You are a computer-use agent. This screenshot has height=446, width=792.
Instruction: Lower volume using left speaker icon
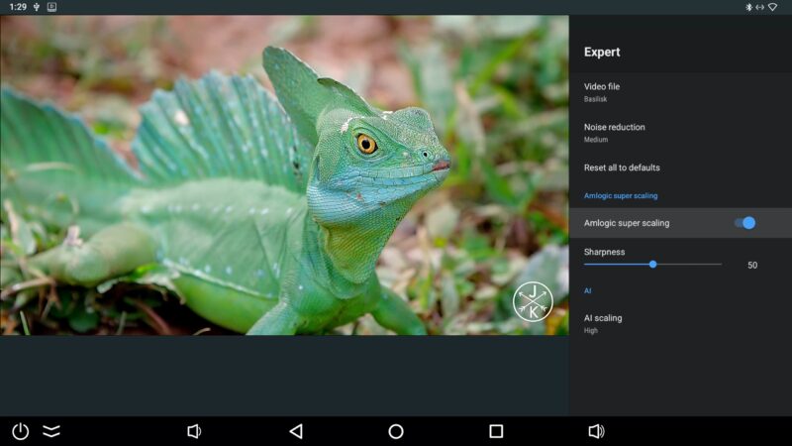coord(194,431)
